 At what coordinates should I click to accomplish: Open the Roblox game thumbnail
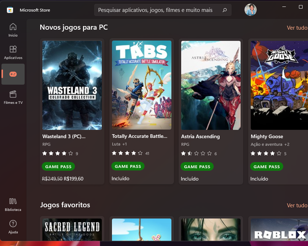click(280, 230)
